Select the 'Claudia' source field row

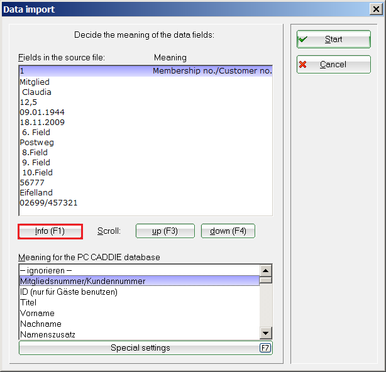click(x=36, y=92)
